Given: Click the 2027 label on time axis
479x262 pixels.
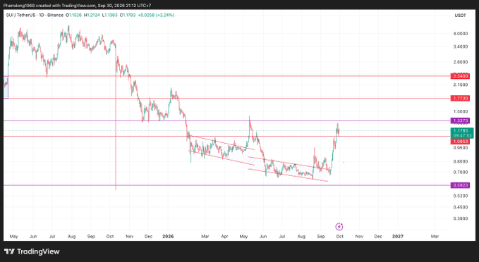Looking at the screenshot, I should [x=398, y=237].
